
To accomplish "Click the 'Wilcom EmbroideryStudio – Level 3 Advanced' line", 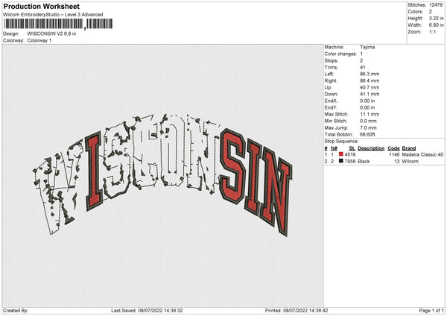I will (53, 15).
